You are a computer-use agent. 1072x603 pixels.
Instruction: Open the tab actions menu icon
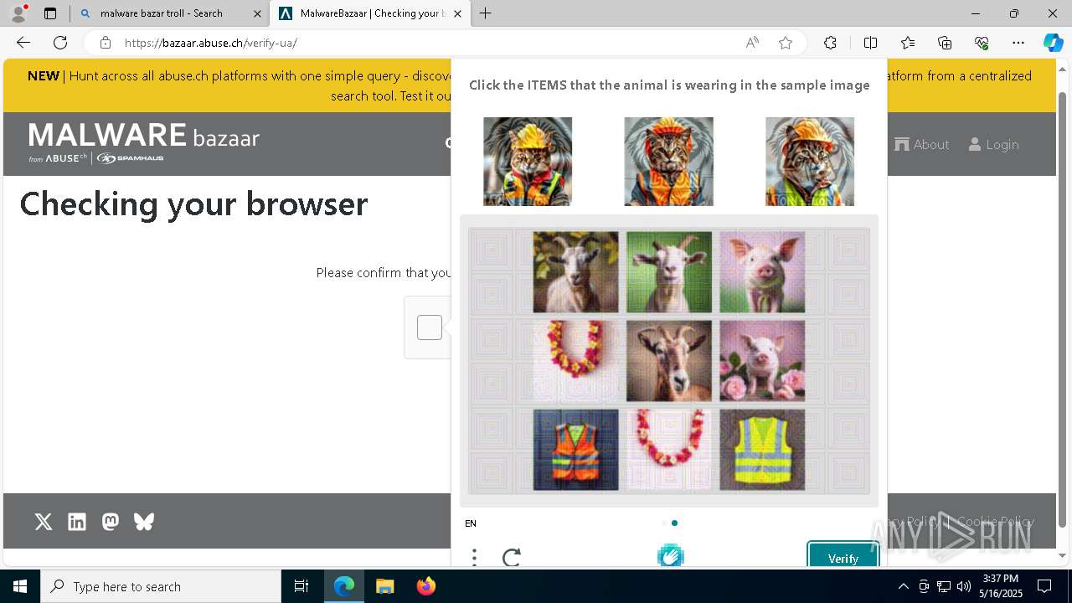click(50, 13)
